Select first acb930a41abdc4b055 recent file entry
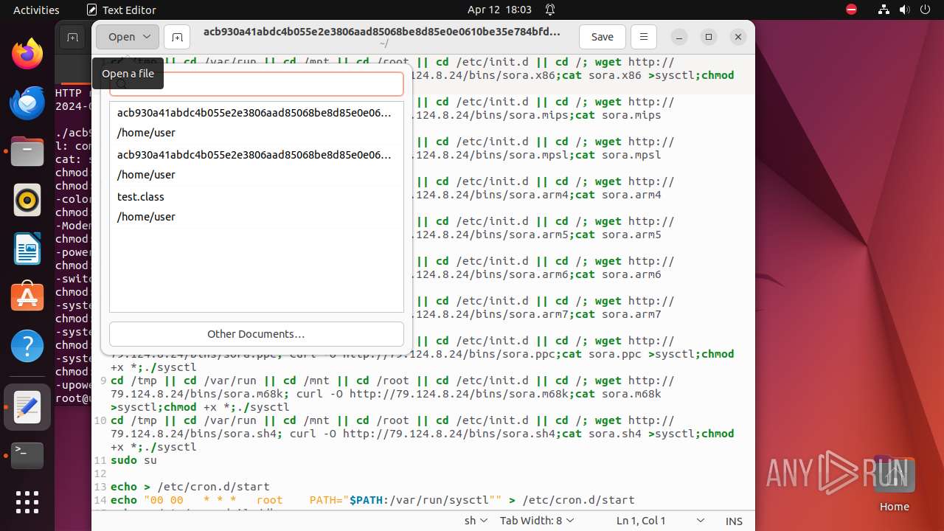The image size is (944, 531). tap(256, 122)
